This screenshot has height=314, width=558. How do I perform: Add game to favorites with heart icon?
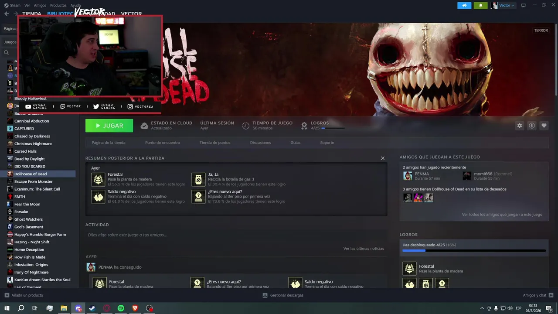544,126
